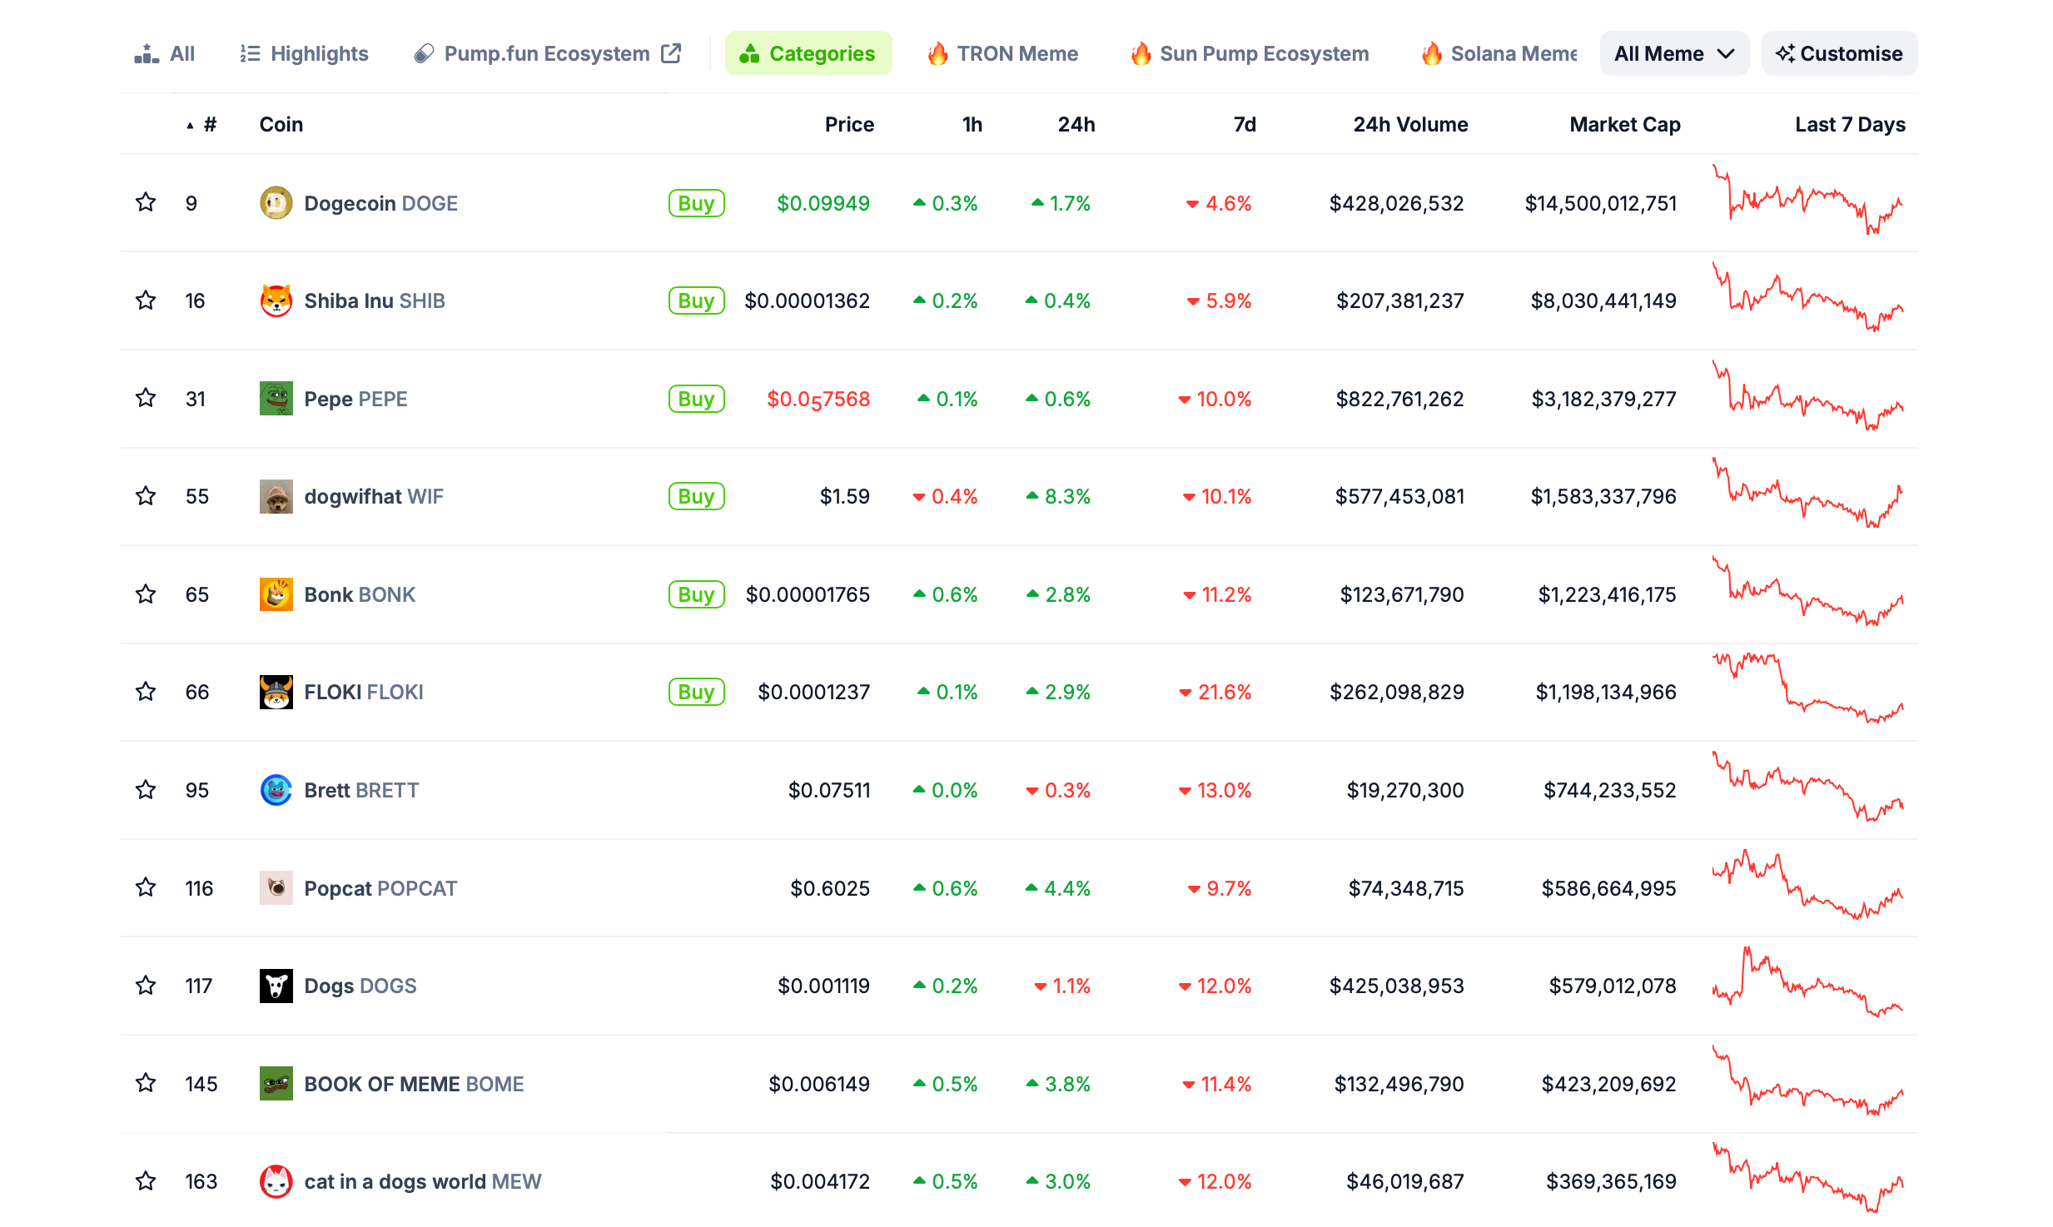This screenshot has width=2053, height=1227.
Task: Star the BOOK OF MEME row
Action: pos(146,1083)
